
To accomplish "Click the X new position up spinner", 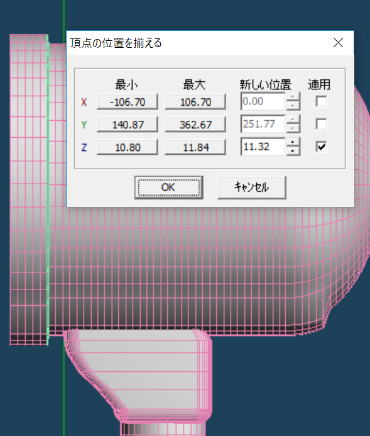I will point(293,97).
